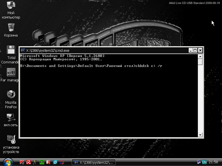222x166 pixels.
Task: Click the Корпорация Майкрософт copyright line
Action: tap(61, 59)
